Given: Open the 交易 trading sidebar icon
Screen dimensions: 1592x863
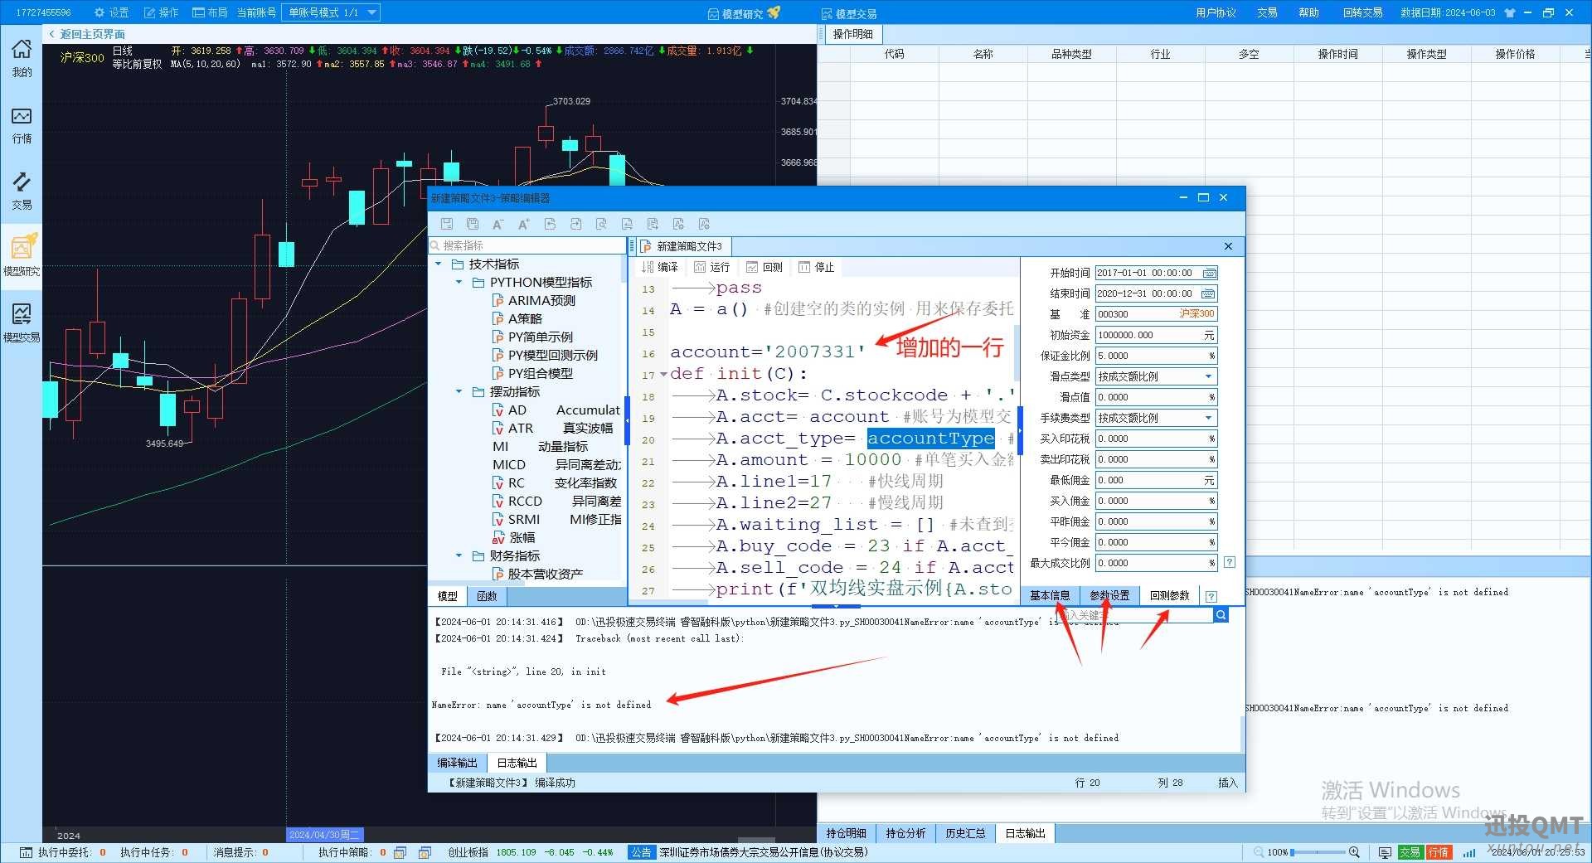Looking at the screenshot, I should point(22,191).
